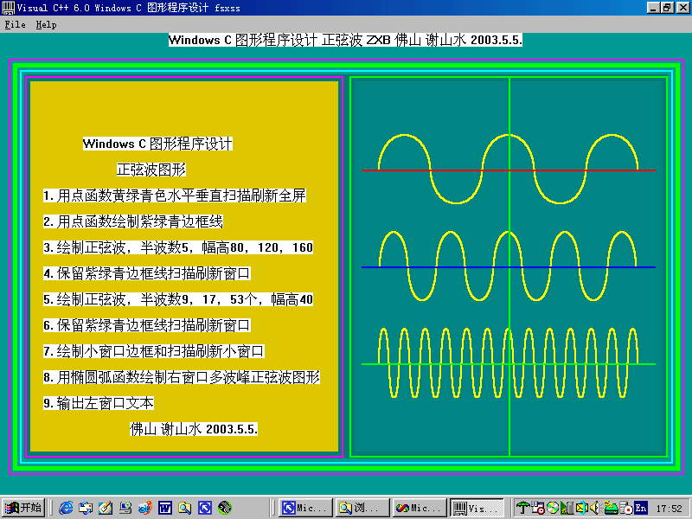Click the signature '佛山 谢山水 2003.5.5.' in left panel
The height and width of the screenshot is (519, 692).
click(x=194, y=429)
